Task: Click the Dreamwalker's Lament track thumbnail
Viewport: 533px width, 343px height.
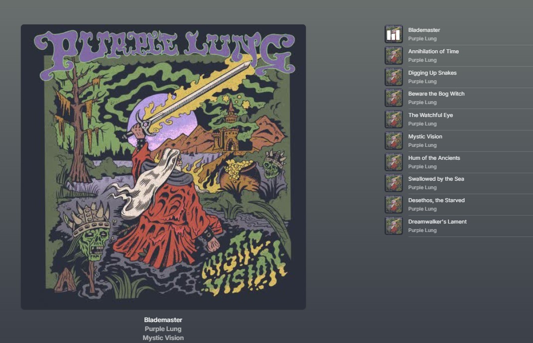Action: (x=394, y=226)
